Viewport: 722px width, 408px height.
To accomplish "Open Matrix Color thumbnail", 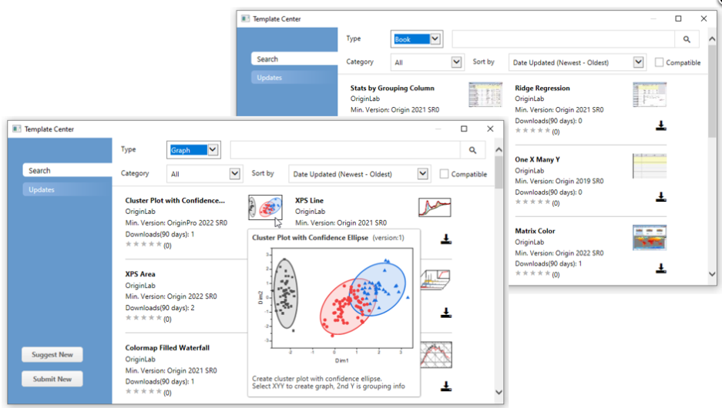I will [x=650, y=237].
